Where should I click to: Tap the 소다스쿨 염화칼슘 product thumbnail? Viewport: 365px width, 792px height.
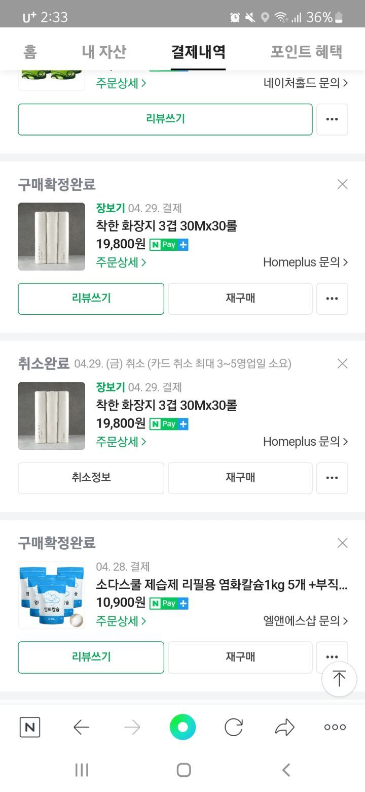tap(51, 595)
